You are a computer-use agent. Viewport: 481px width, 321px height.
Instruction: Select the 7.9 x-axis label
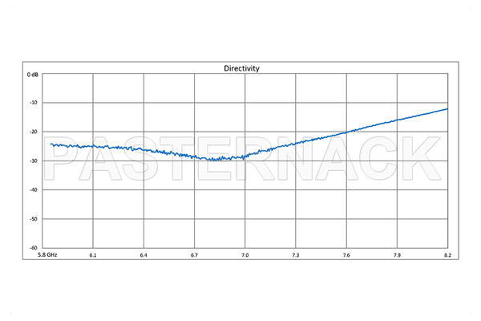coord(396,254)
